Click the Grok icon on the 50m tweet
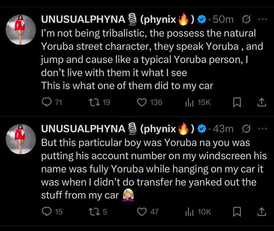 tap(245, 19)
